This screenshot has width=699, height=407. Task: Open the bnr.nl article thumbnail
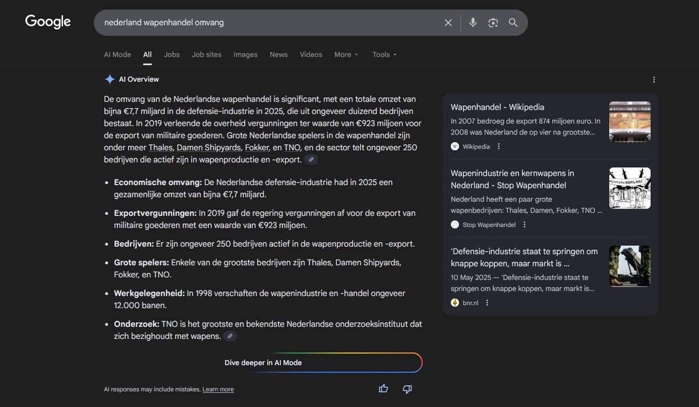coord(630,266)
